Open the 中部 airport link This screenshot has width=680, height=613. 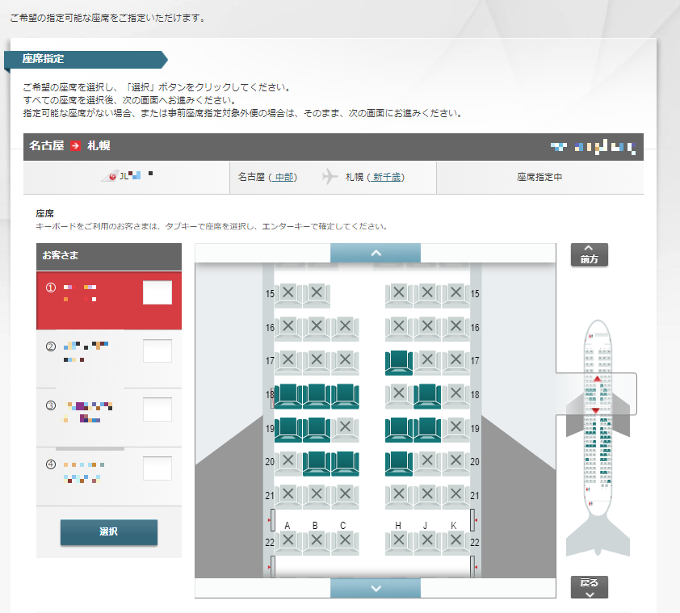tap(284, 177)
